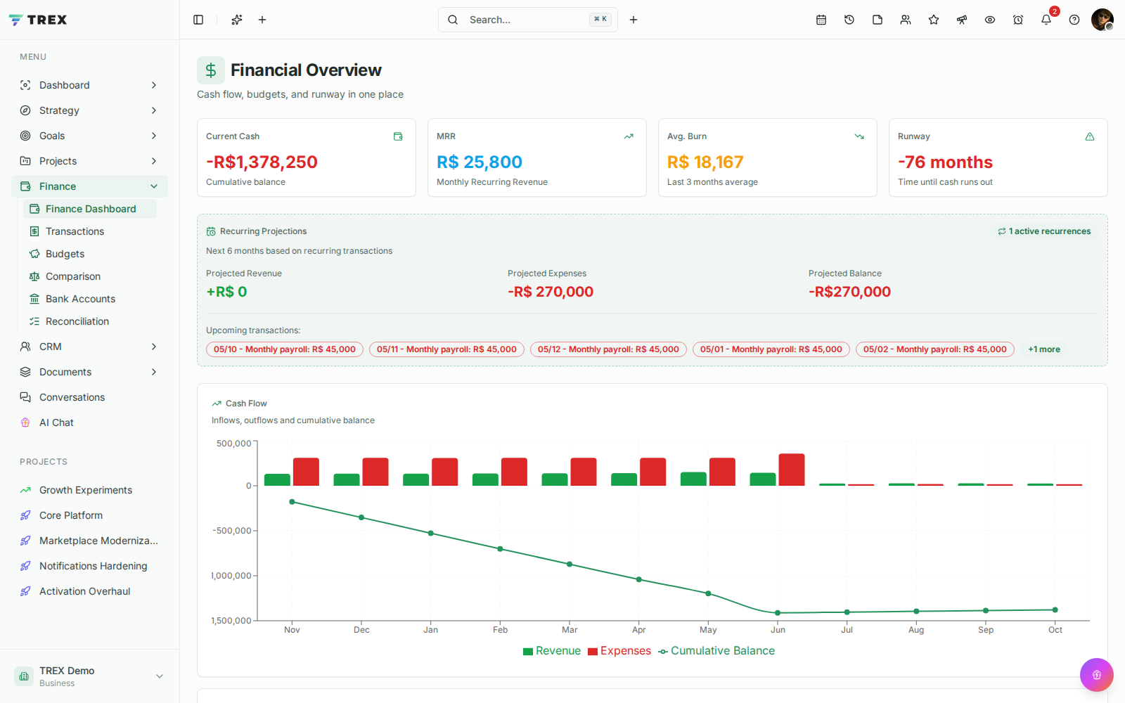The width and height of the screenshot is (1125, 703).
Task: Click the TREX logo
Action: [x=38, y=20]
